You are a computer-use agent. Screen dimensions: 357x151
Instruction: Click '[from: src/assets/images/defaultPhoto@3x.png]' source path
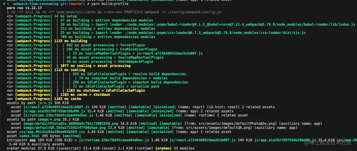(x=230, y=124)
